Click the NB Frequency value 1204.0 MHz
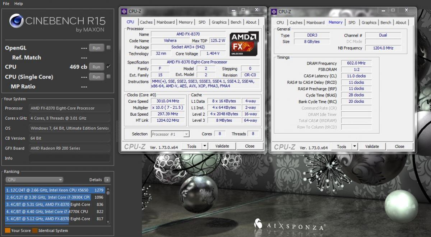The height and width of the screenshot is (237, 431). (383, 48)
